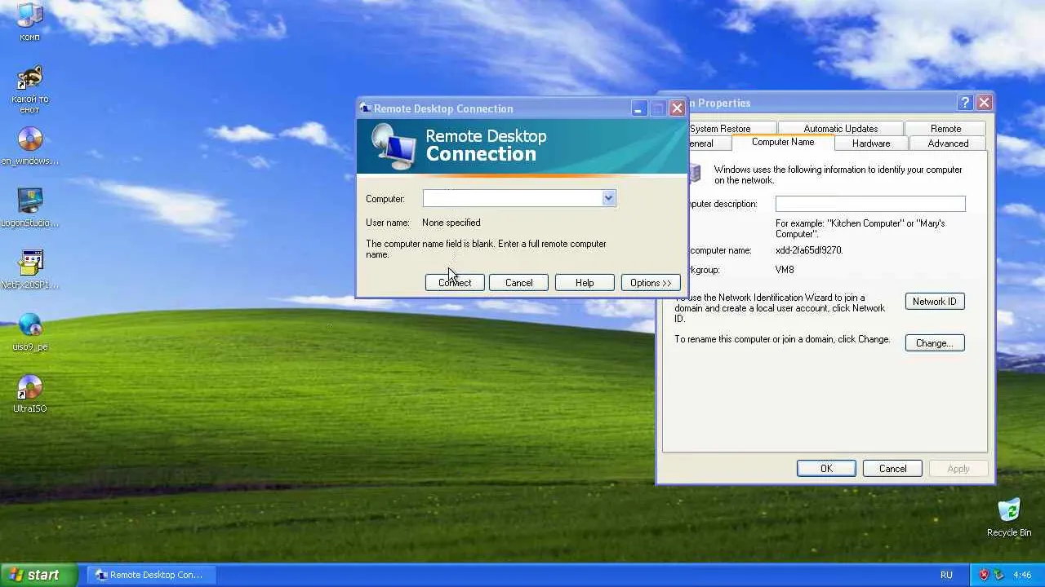The image size is (1045, 587).
Task: Open the Hardware tab
Action: 871,143
